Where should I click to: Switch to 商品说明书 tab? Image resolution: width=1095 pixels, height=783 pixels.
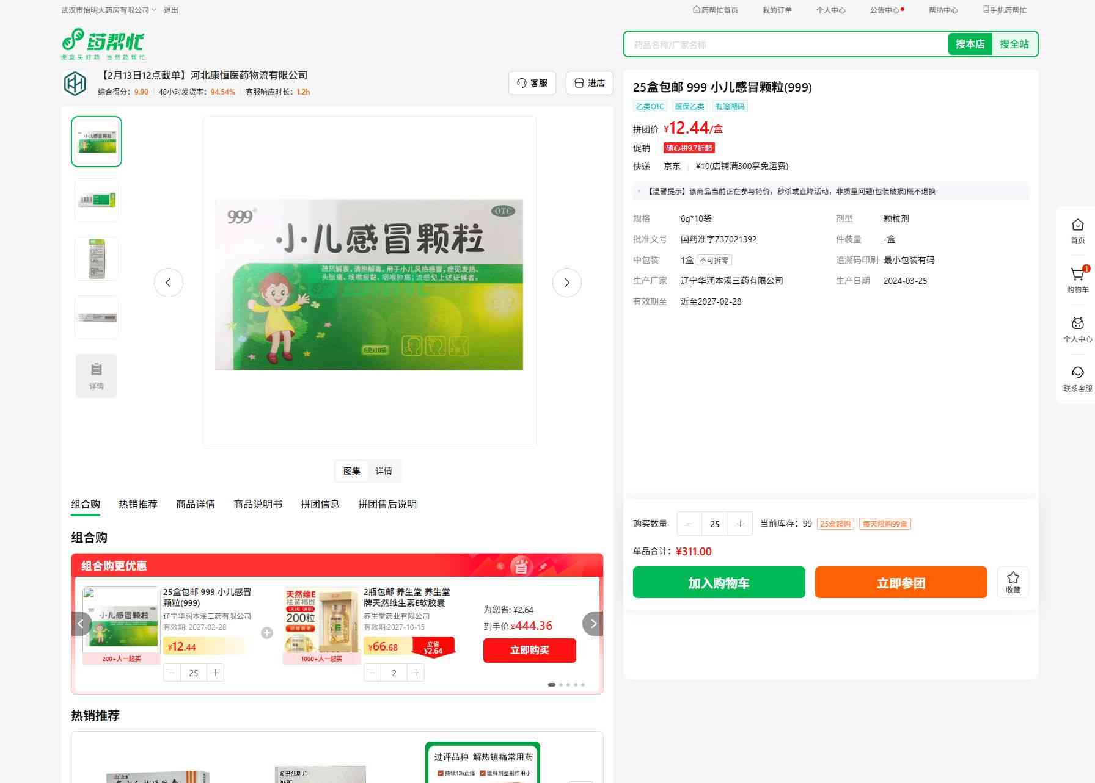click(258, 504)
